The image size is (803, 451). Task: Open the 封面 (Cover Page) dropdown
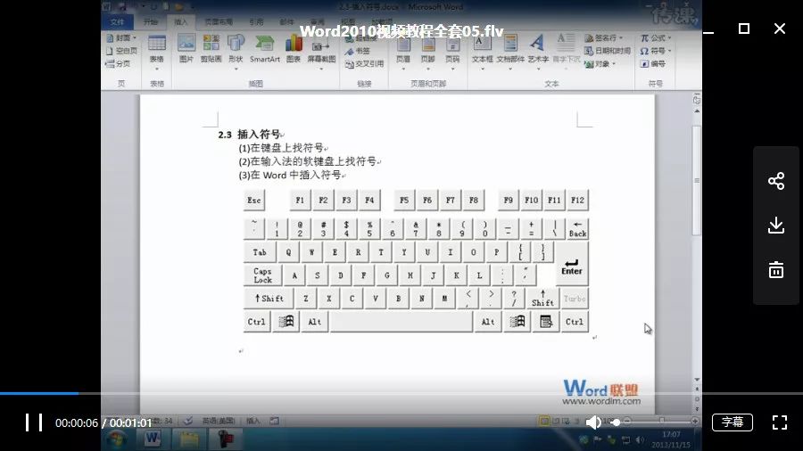(x=121, y=37)
